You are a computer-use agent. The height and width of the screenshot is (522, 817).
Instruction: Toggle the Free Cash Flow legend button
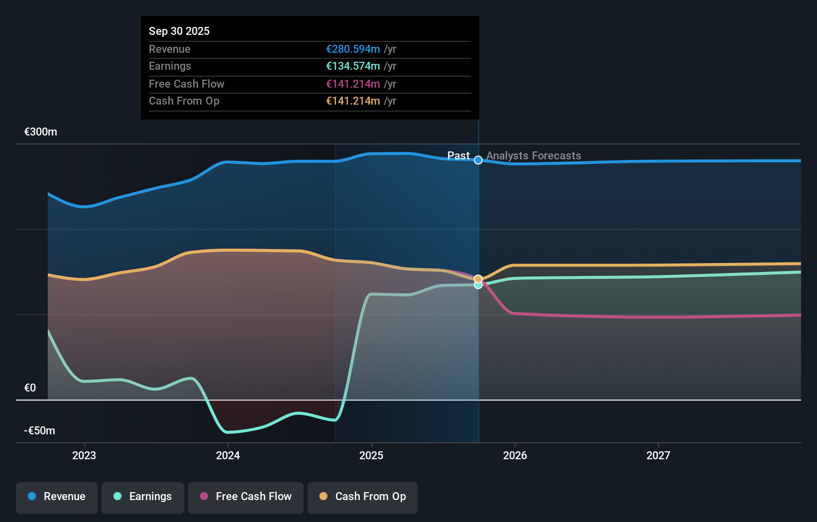[246, 498]
